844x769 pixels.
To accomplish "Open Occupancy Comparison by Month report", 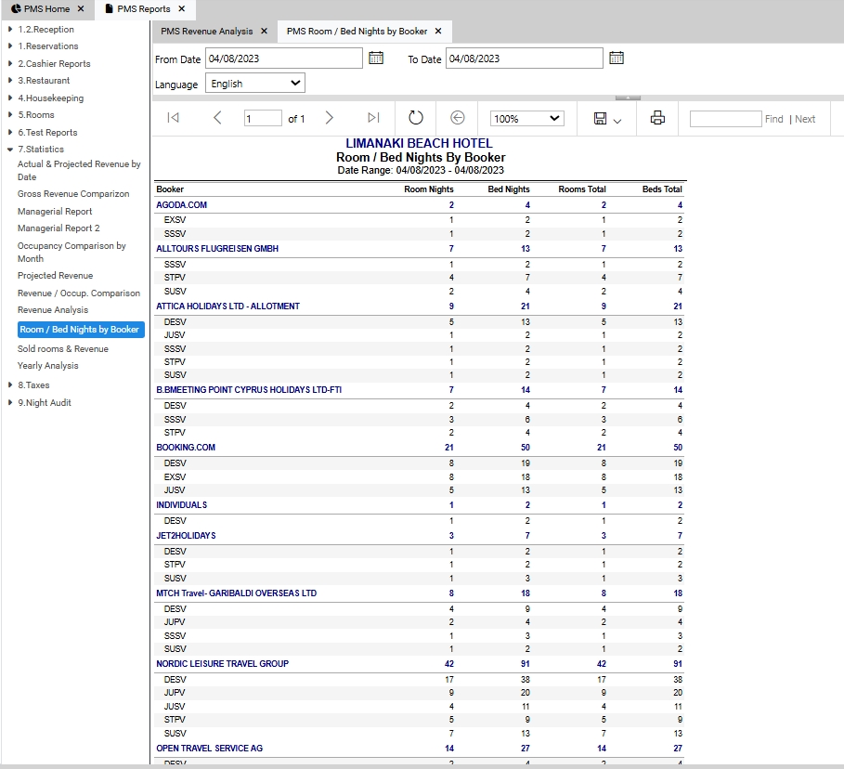I will pos(71,252).
